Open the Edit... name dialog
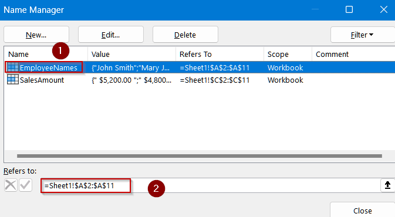Viewport: 395px width, 217px height. [x=111, y=35]
